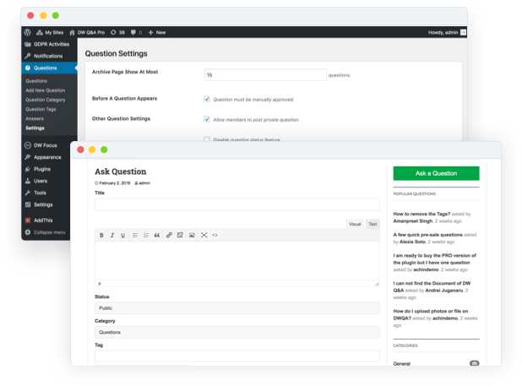This screenshot has width=522, height=386.
Task: Click the comments bubble icon in the admin bar
Action: click(133, 32)
